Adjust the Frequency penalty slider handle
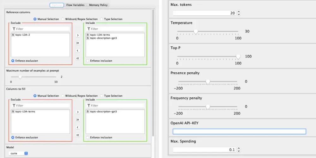Image resolution: width=316 pixels, height=158 pixels. 208,106
